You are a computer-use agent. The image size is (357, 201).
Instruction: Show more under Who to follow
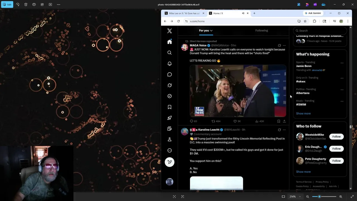coord(303,172)
